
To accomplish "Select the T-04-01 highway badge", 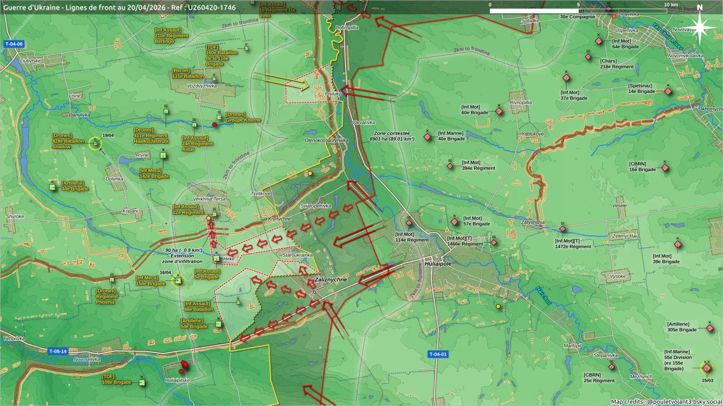I will (438, 354).
